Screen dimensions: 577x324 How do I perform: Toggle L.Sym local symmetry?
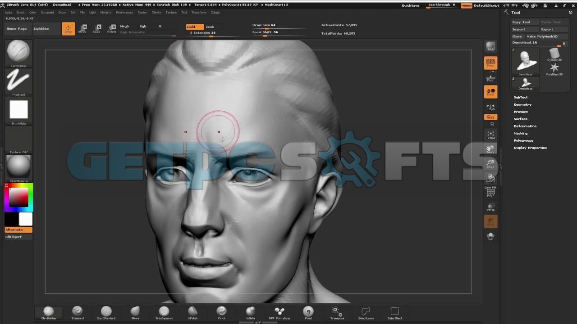point(490,107)
